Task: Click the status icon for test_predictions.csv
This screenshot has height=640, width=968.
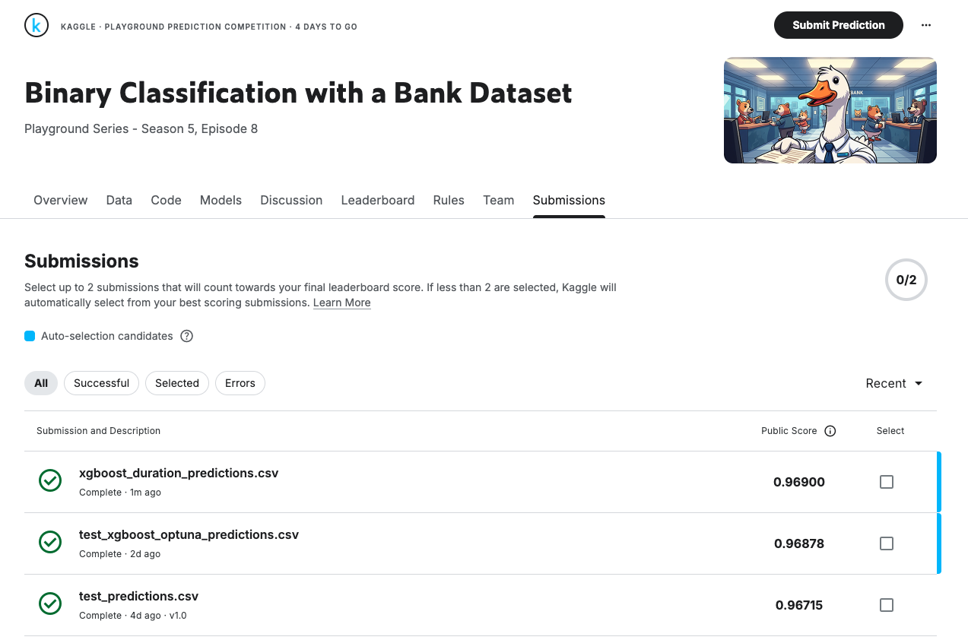Action: pyautogui.click(x=50, y=604)
